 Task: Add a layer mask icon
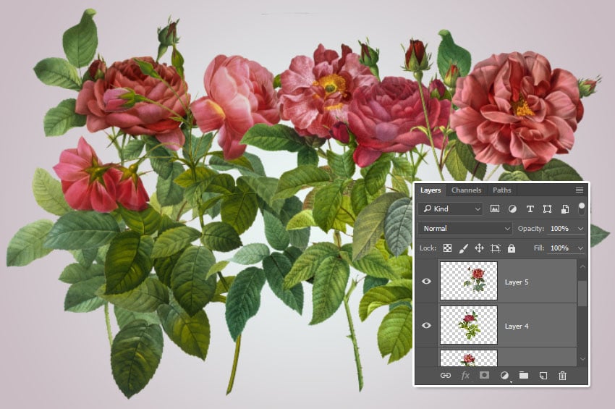[x=484, y=375]
